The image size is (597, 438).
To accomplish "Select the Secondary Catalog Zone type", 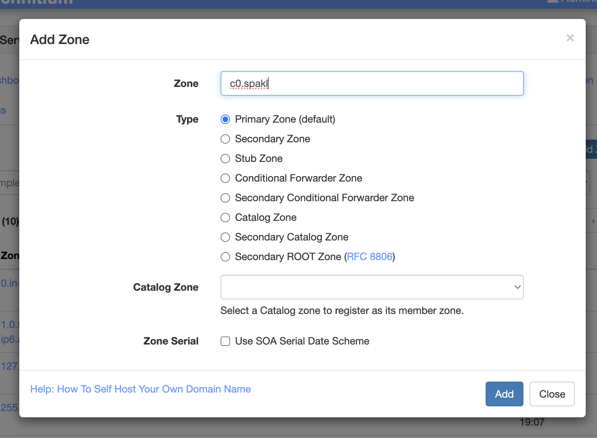I will [225, 237].
